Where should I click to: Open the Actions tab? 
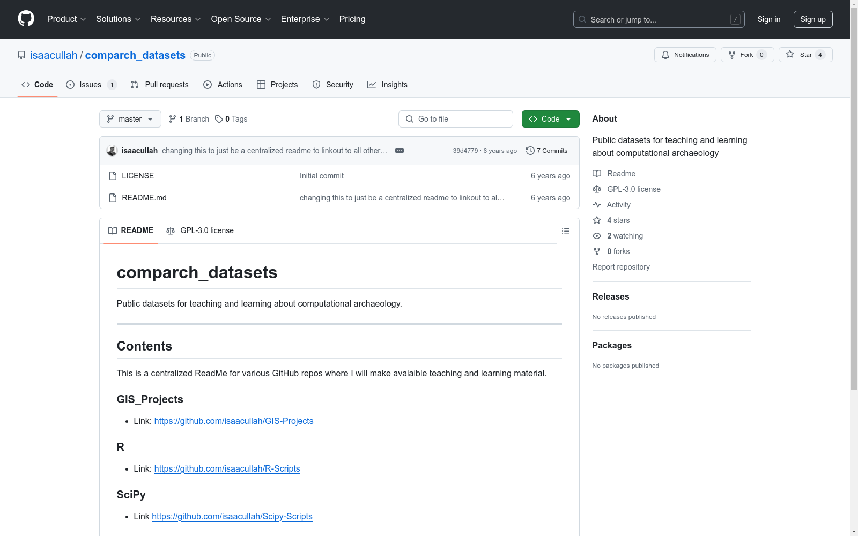pos(223,85)
